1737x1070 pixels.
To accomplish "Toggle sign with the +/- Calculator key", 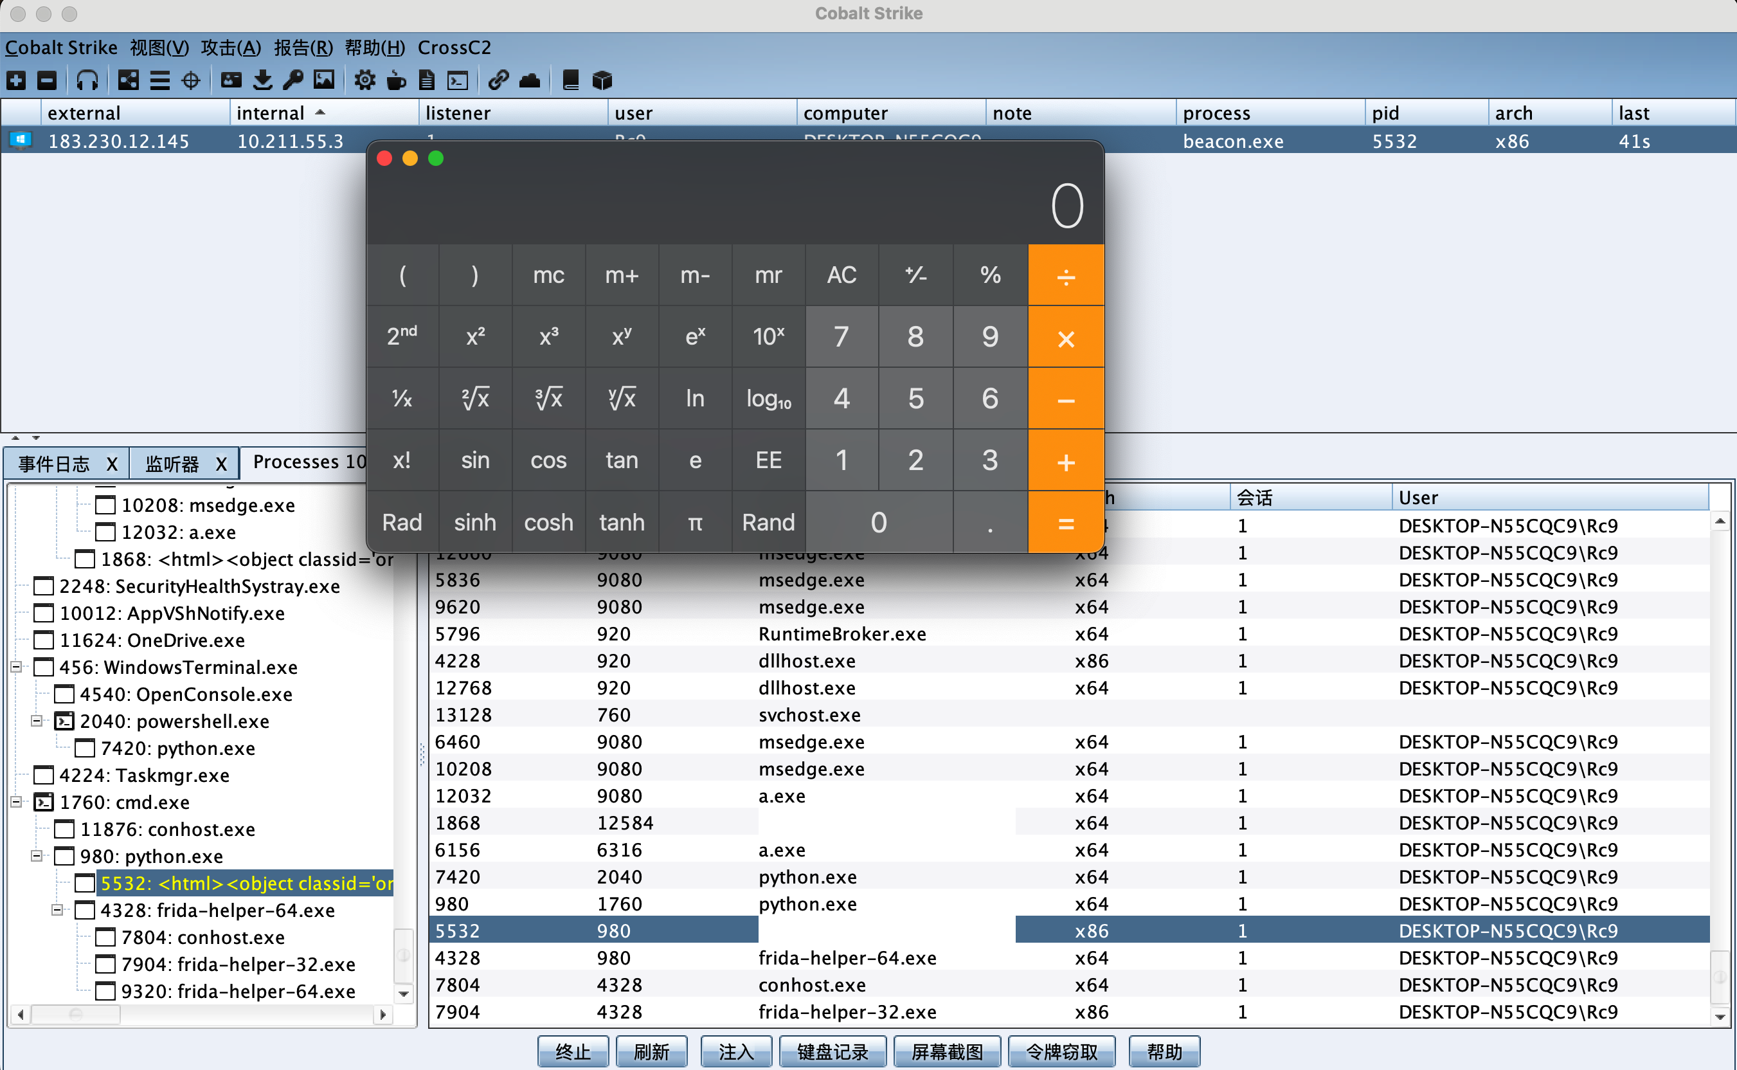I will tap(915, 275).
